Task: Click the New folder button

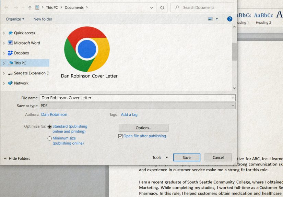Action: pyautogui.click(x=43, y=19)
